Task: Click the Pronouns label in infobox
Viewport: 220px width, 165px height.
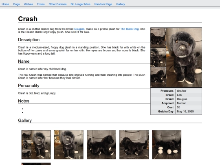Action: (167, 91)
